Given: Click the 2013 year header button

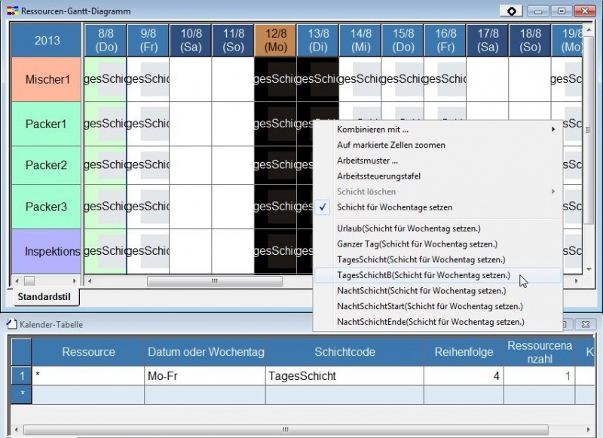Looking at the screenshot, I should click(47, 41).
